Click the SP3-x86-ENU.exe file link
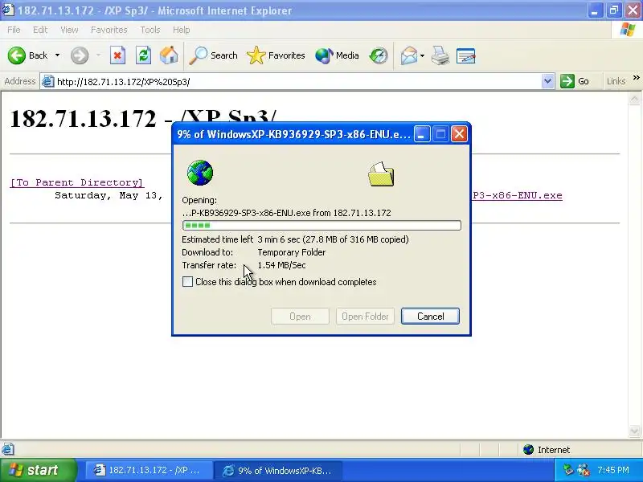The height and width of the screenshot is (482, 643). [517, 195]
